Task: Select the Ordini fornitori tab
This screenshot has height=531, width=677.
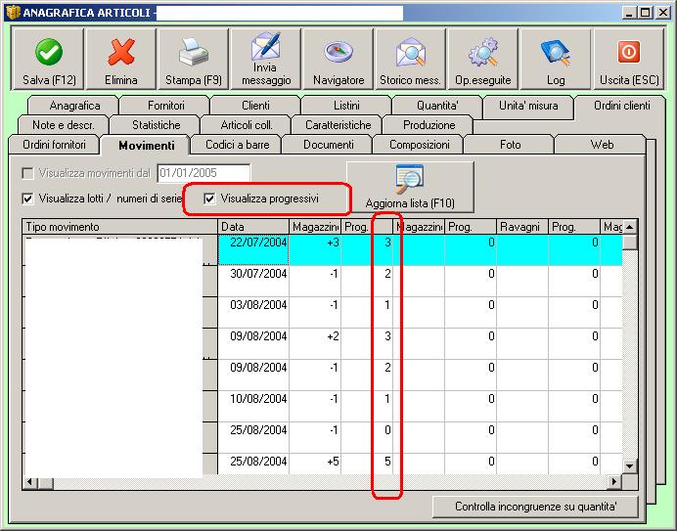Action: tap(55, 145)
